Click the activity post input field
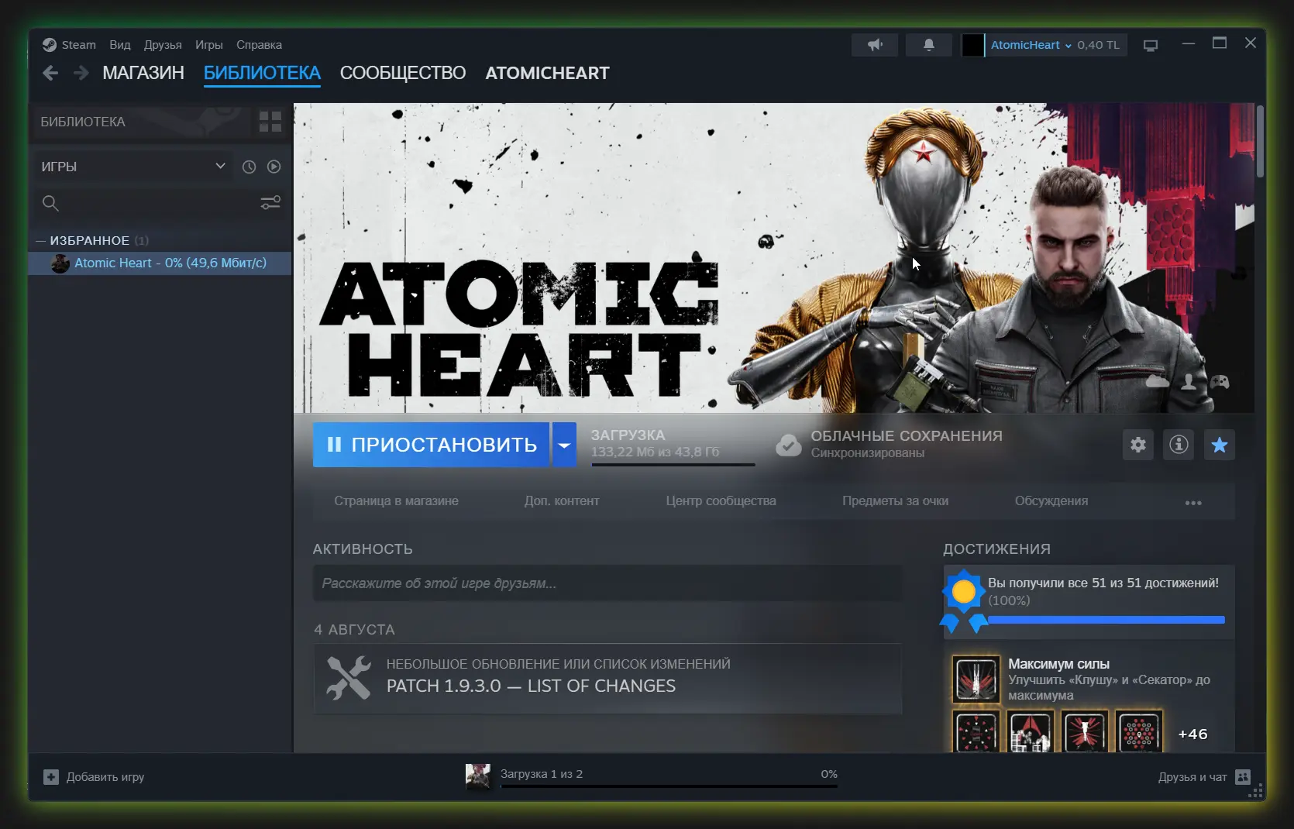 tap(607, 583)
